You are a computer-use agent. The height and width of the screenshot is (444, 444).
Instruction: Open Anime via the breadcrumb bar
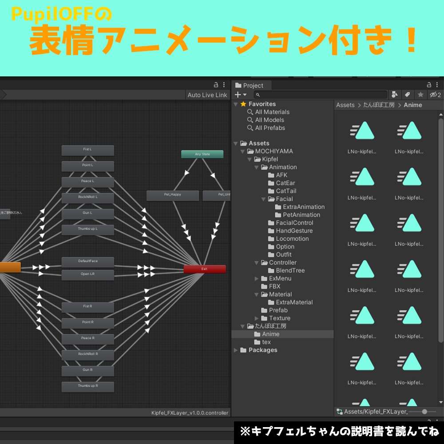click(413, 105)
